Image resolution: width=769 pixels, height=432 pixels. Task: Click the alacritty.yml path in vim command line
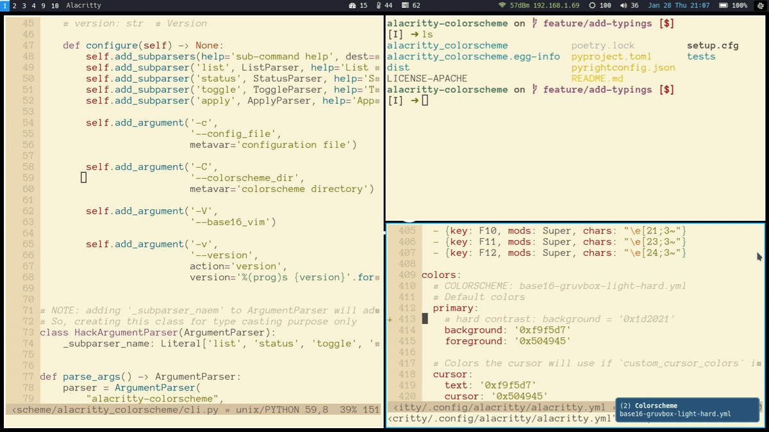point(501,419)
